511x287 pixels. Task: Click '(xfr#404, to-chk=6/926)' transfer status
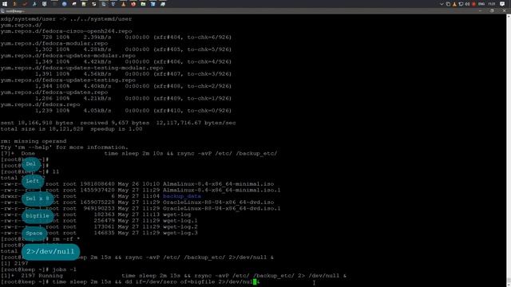192,37
